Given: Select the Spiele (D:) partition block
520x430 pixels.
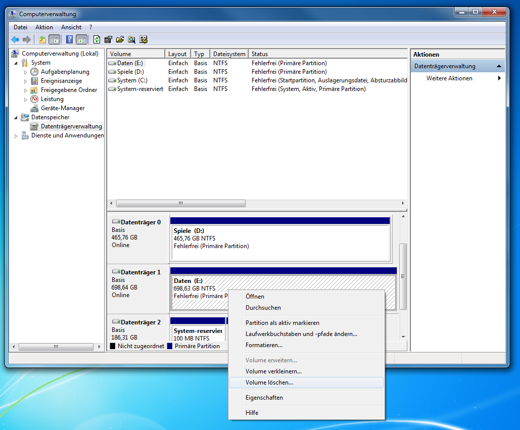Looking at the screenshot, I should (x=280, y=243).
